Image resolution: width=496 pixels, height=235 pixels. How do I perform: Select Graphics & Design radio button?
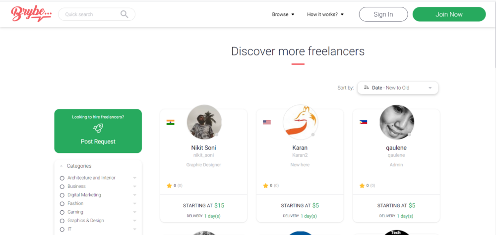point(62,221)
